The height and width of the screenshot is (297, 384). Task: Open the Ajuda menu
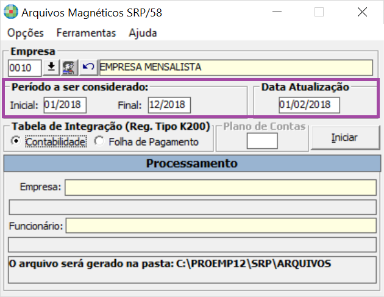143,33
